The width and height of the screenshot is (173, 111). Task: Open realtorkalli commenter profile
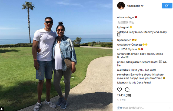click(124, 70)
